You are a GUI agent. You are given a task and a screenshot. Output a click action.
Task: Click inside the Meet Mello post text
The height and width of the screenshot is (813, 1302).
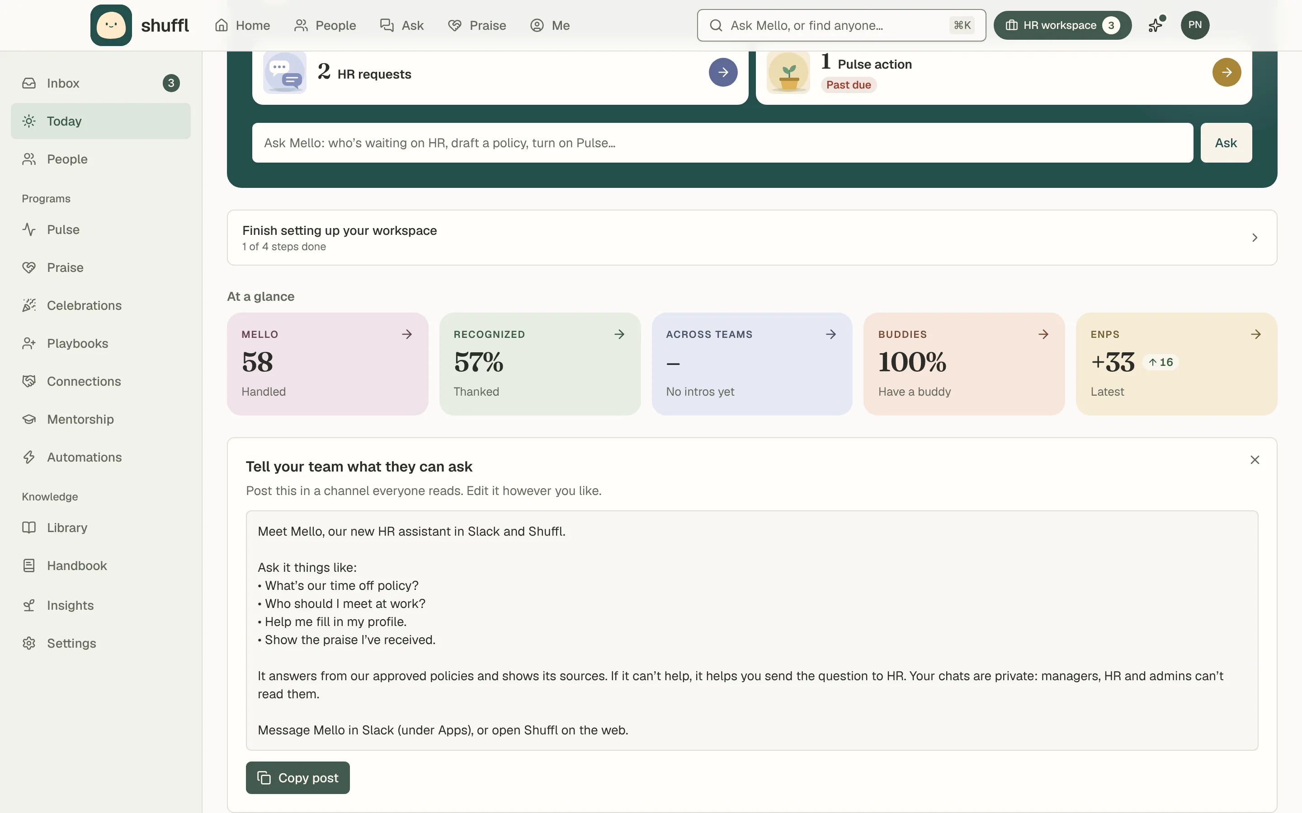coord(752,630)
